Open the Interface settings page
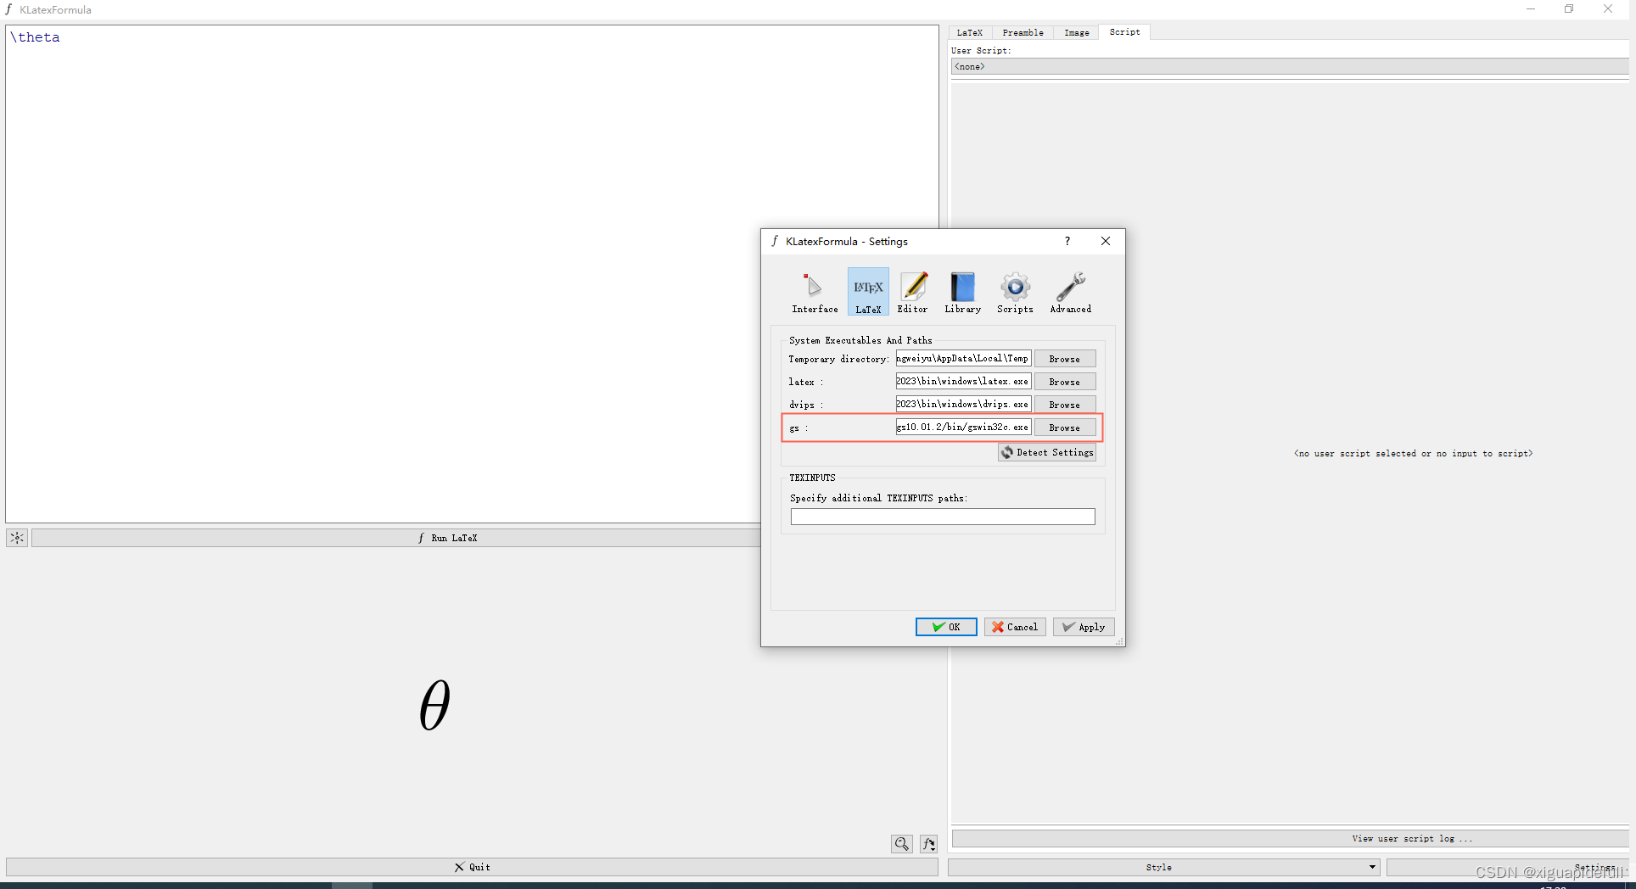1636x889 pixels. 813,292
